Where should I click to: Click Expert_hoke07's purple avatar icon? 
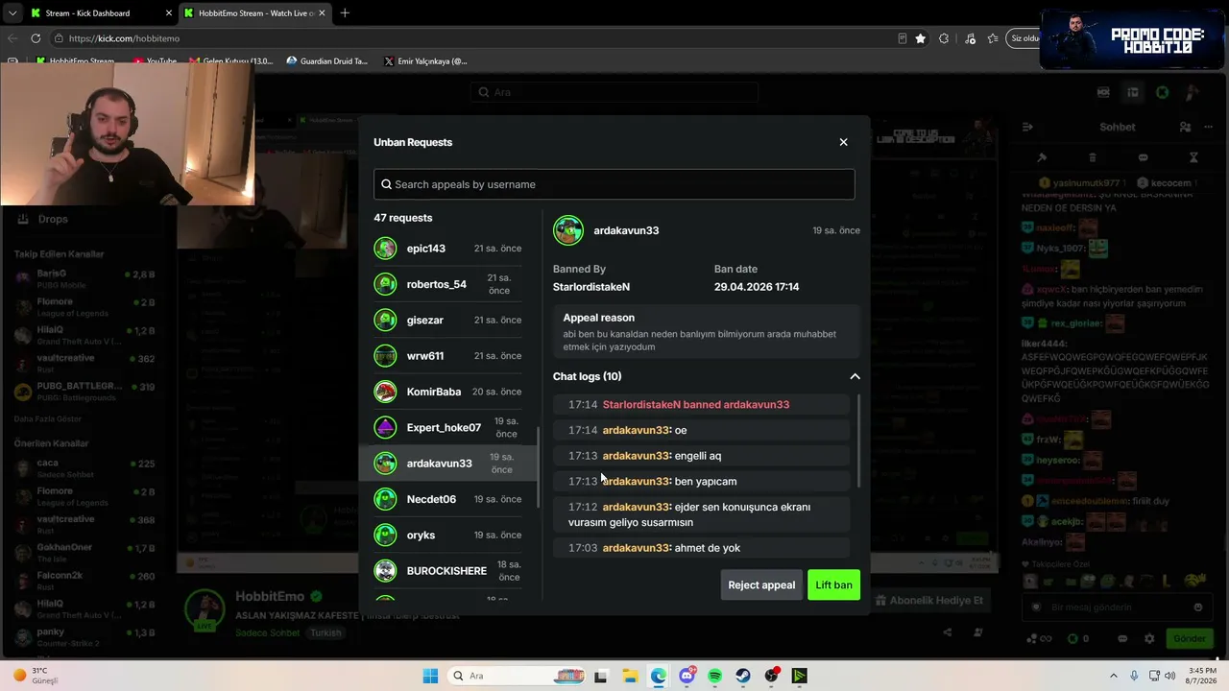click(x=385, y=427)
